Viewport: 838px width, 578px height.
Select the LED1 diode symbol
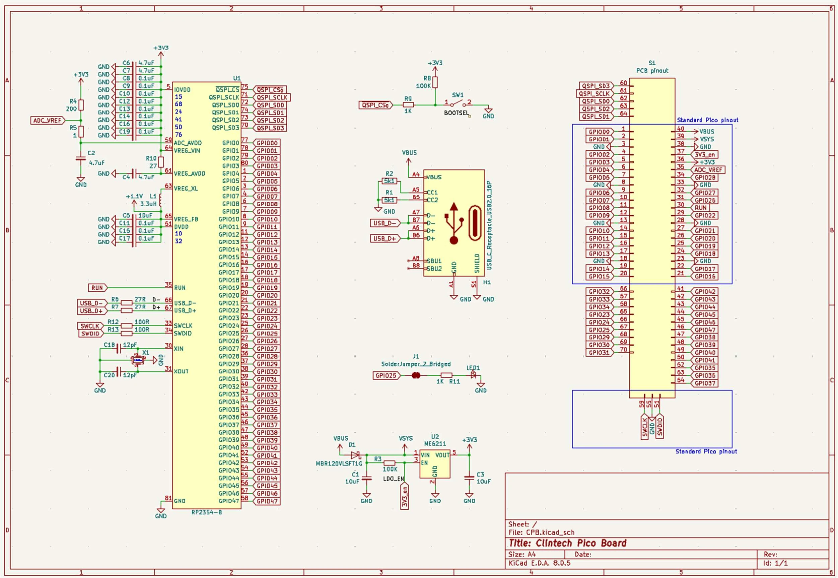[474, 375]
